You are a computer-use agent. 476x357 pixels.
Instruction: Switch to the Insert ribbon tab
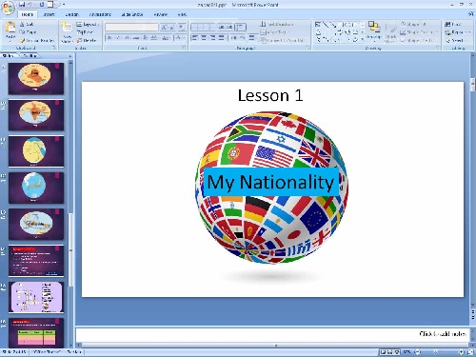point(49,14)
